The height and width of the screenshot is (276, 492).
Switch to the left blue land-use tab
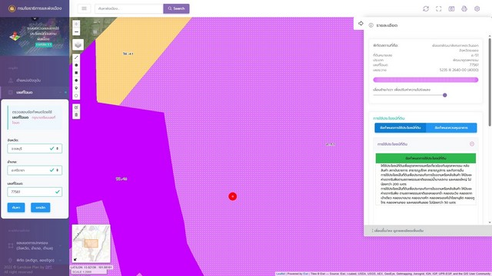click(400, 128)
